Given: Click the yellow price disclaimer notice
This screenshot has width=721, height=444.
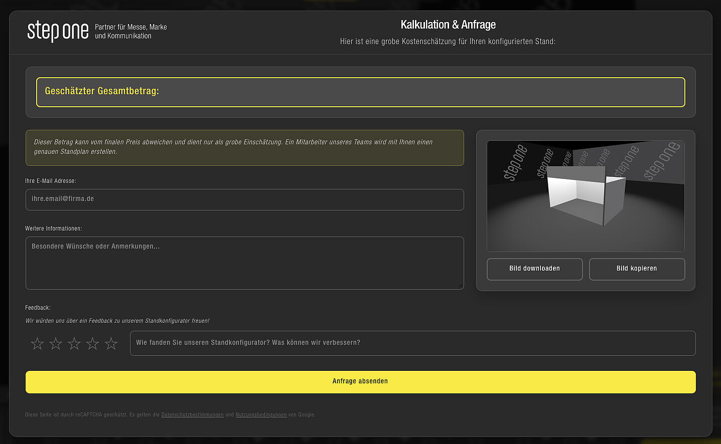Looking at the screenshot, I should point(244,147).
